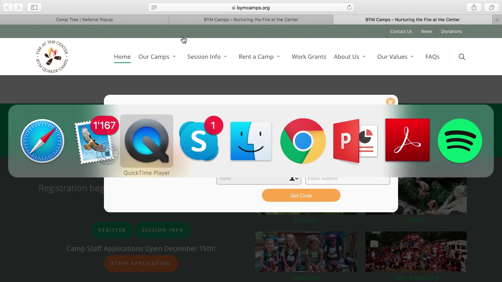Switch to Safari in app switcher
Screen dimensions: 502x282
[x=42, y=141]
